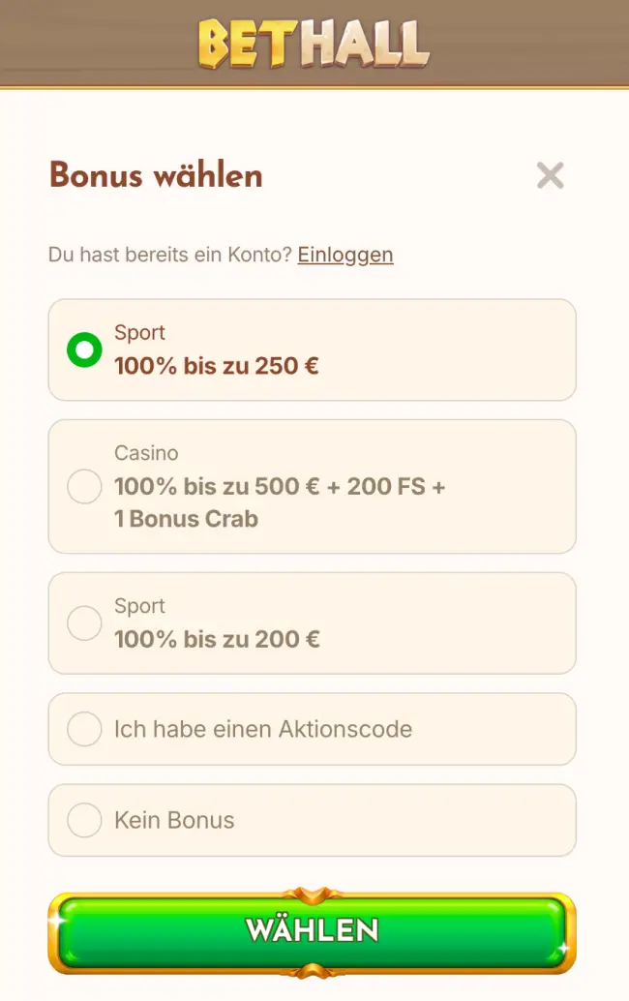Click the Casino 500 € + 200 FS bonus card
The width and height of the screenshot is (629, 1001).
coord(312,487)
